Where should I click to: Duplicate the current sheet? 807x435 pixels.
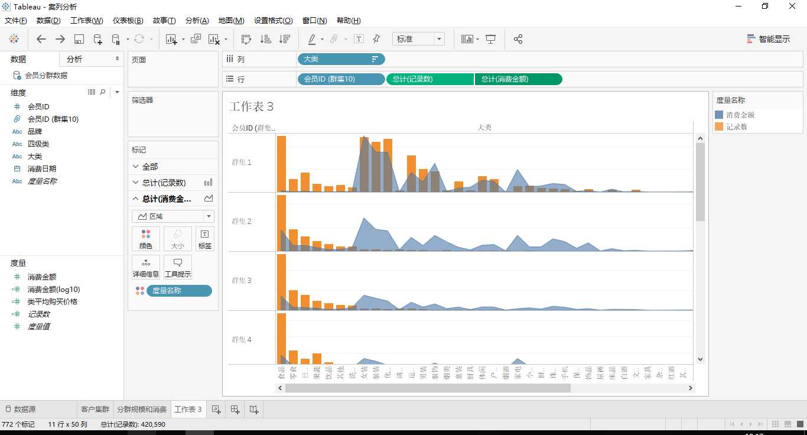pos(196,39)
